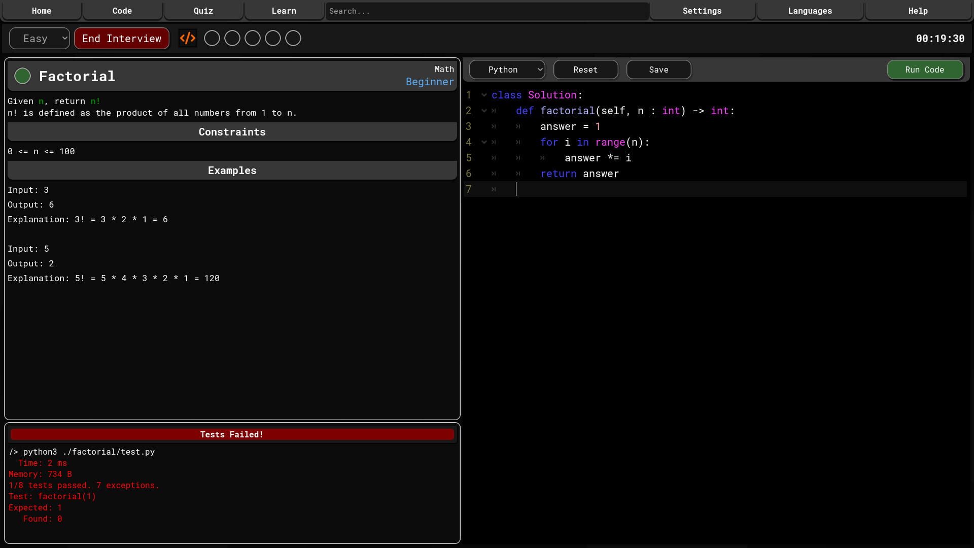
Task: Click the Beginner difficulty link
Action: [x=429, y=82]
